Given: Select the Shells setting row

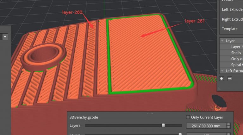Looking at the screenshot, I should click(231, 53).
